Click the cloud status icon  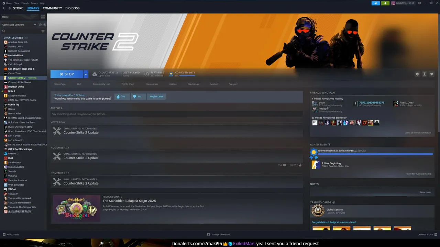point(95,74)
